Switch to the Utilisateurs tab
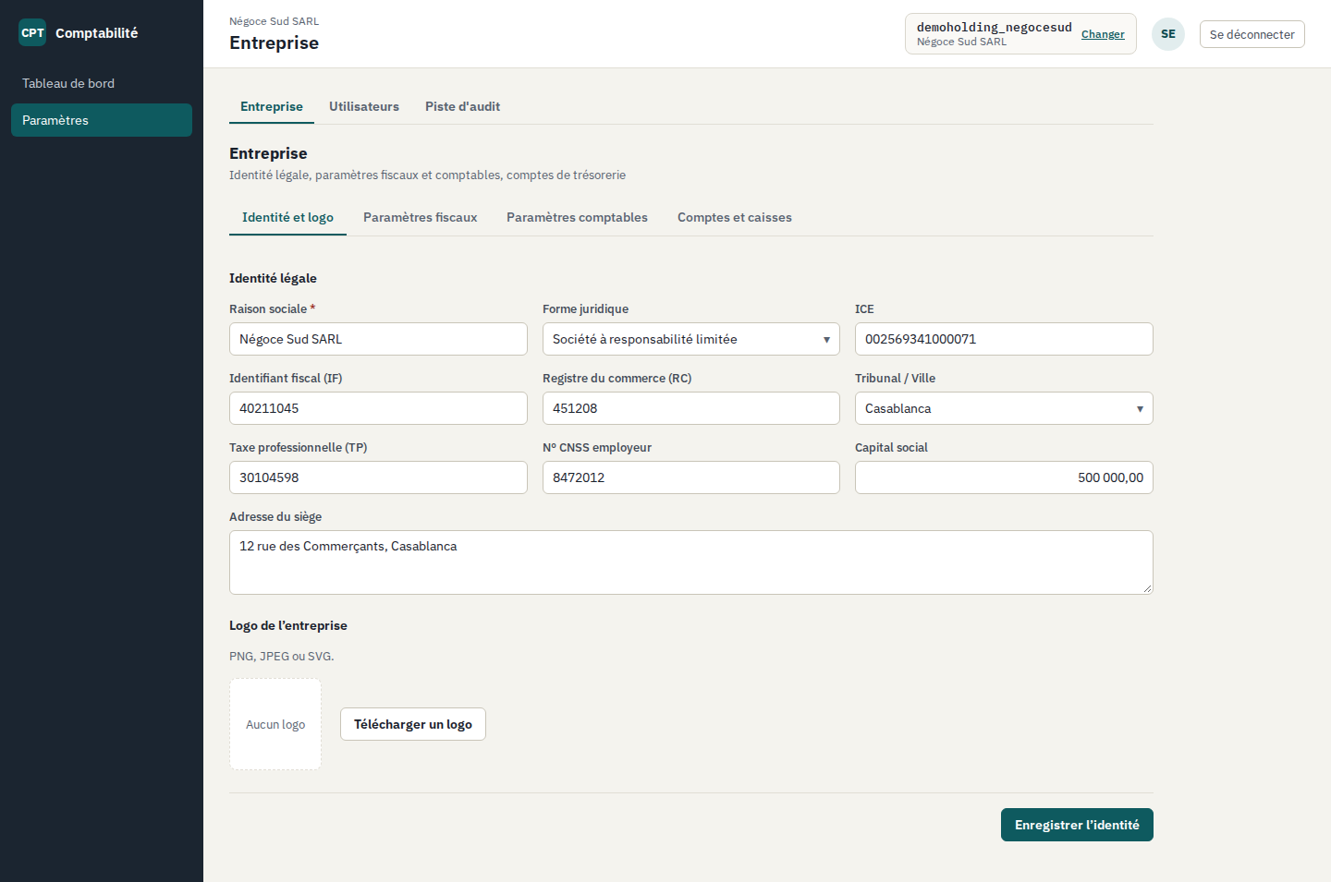This screenshot has height=882, width=1331. [x=364, y=106]
